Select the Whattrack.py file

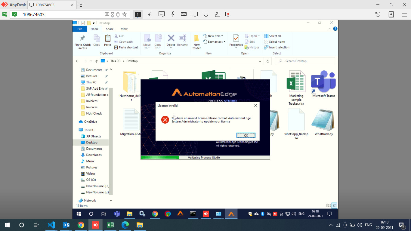tap(324, 122)
